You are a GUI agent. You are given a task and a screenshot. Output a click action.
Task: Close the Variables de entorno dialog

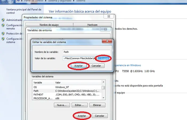106,29
